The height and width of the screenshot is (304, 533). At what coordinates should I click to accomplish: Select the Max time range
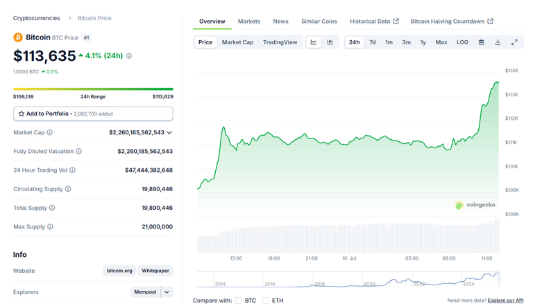441,42
